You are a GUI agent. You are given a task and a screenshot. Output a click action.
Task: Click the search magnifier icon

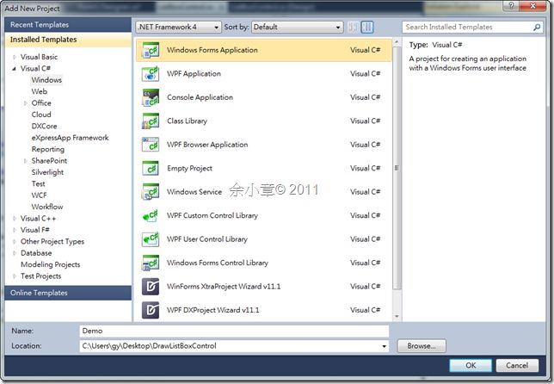537,28
